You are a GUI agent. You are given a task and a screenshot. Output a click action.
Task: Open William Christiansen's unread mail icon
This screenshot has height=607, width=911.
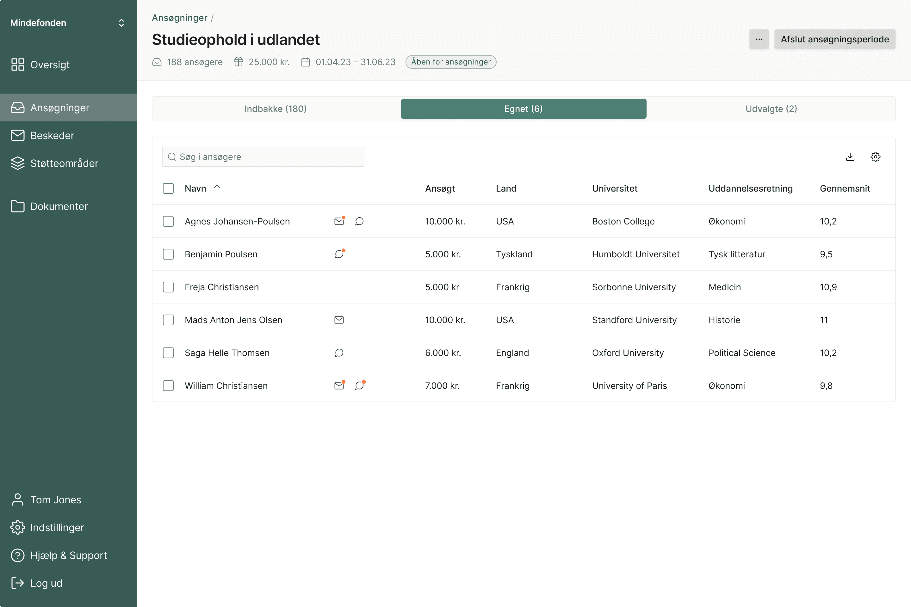339,386
